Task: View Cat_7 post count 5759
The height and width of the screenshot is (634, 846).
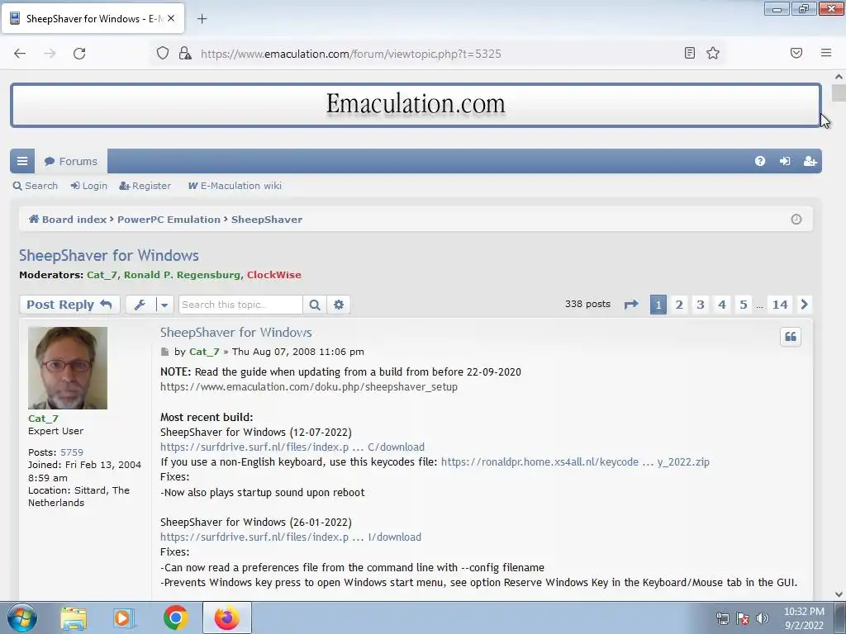Action: tap(72, 452)
